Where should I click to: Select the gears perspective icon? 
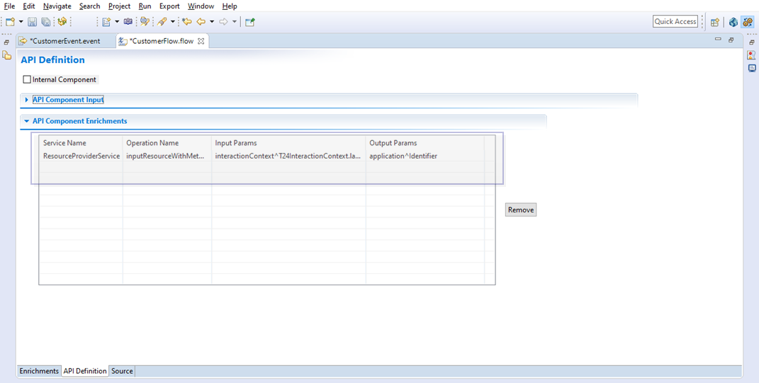tap(747, 22)
